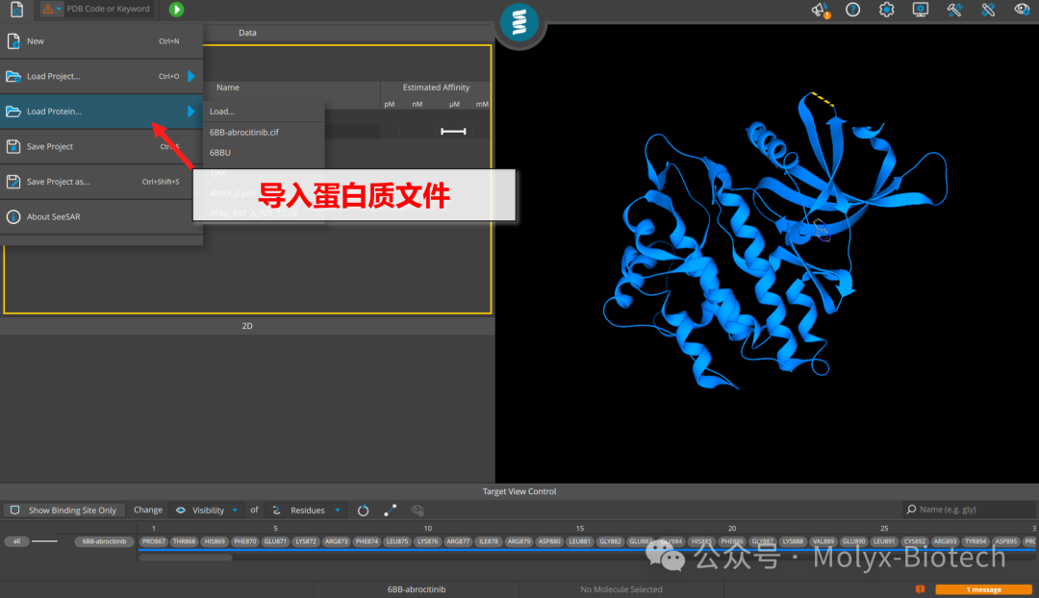This screenshot has width=1039, height=598.
Task: Click the green download play button
Action: [x=176, y=10]
